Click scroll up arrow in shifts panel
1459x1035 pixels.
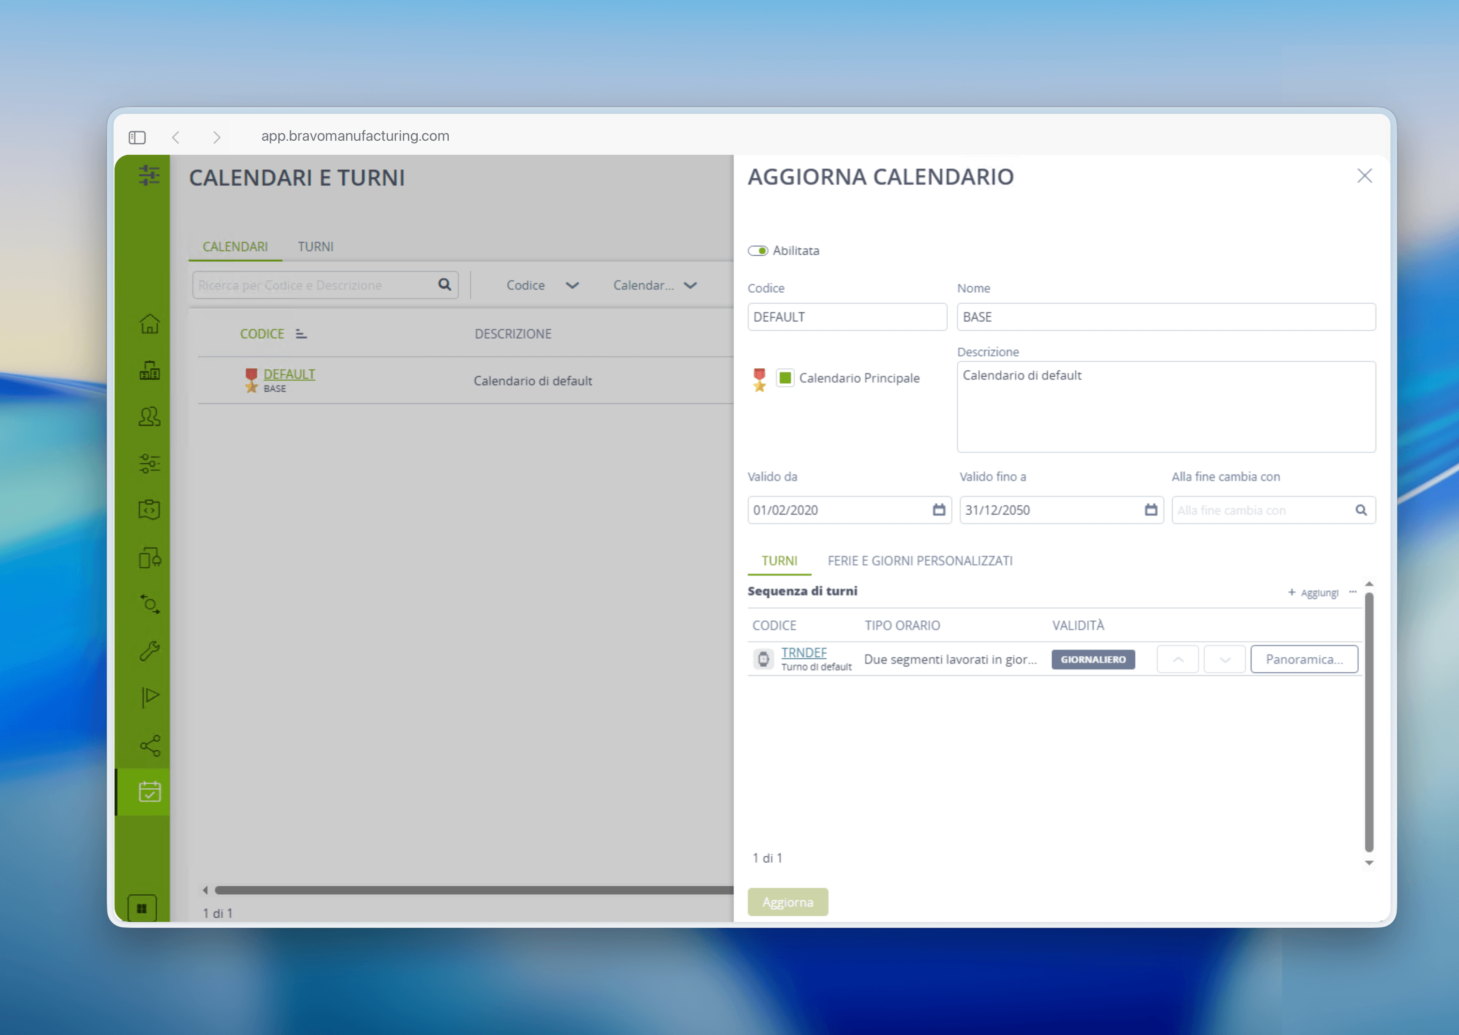point(1368,584)
